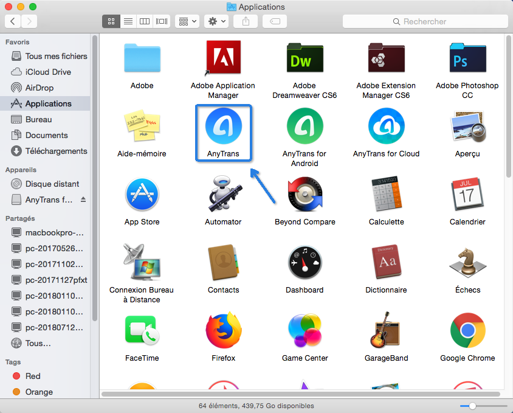Select the GarageBand app

[385, 330]
